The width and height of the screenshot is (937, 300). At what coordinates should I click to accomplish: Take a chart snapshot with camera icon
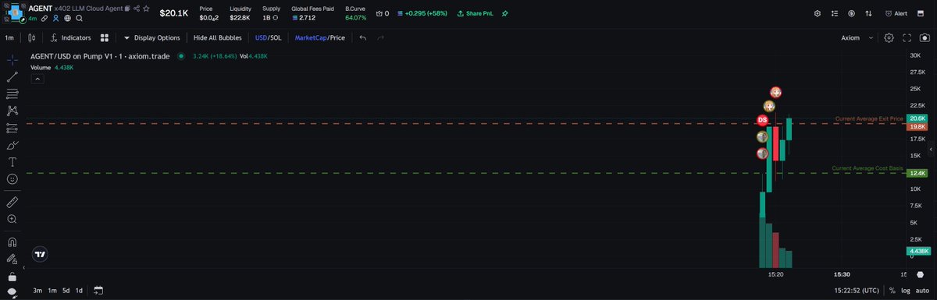(925, 37)
